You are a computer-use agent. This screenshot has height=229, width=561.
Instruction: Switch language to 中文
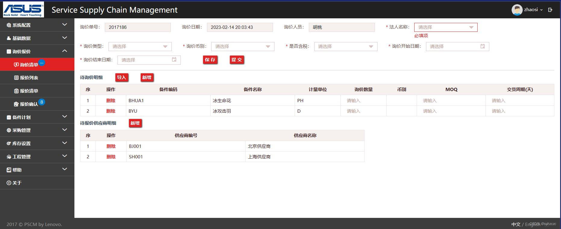pos(516,224)
